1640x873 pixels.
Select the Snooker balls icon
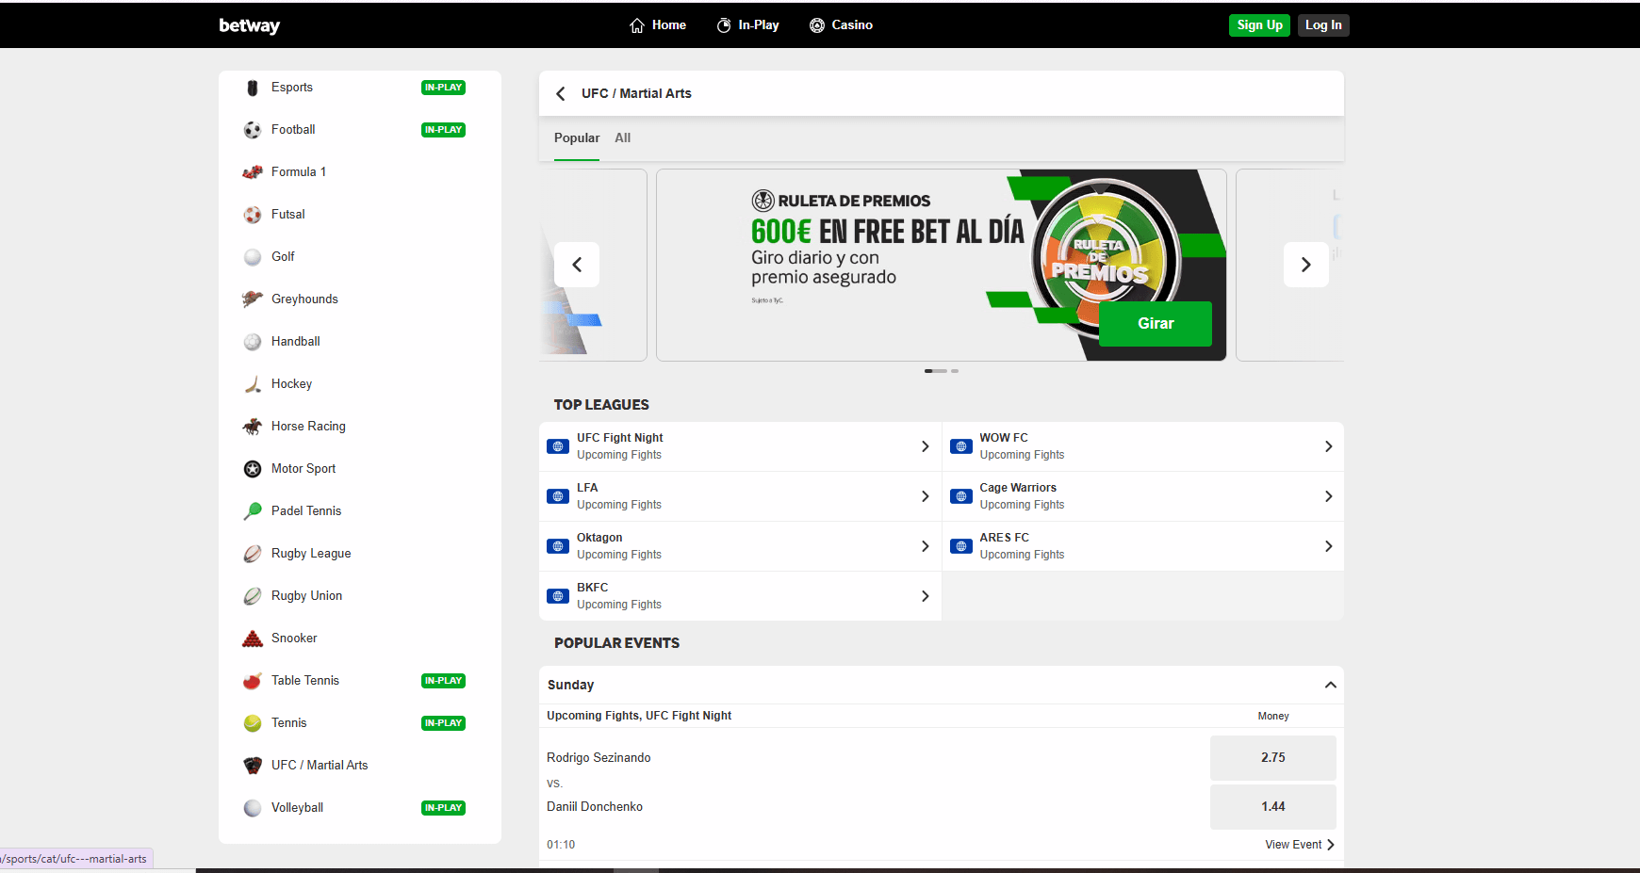pyautogui.click(x=252, y=639)
